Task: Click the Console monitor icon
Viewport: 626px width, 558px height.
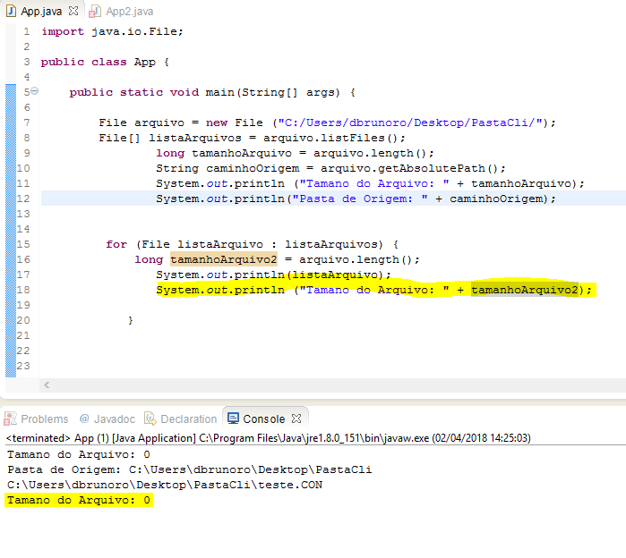Action: [233, 418]
